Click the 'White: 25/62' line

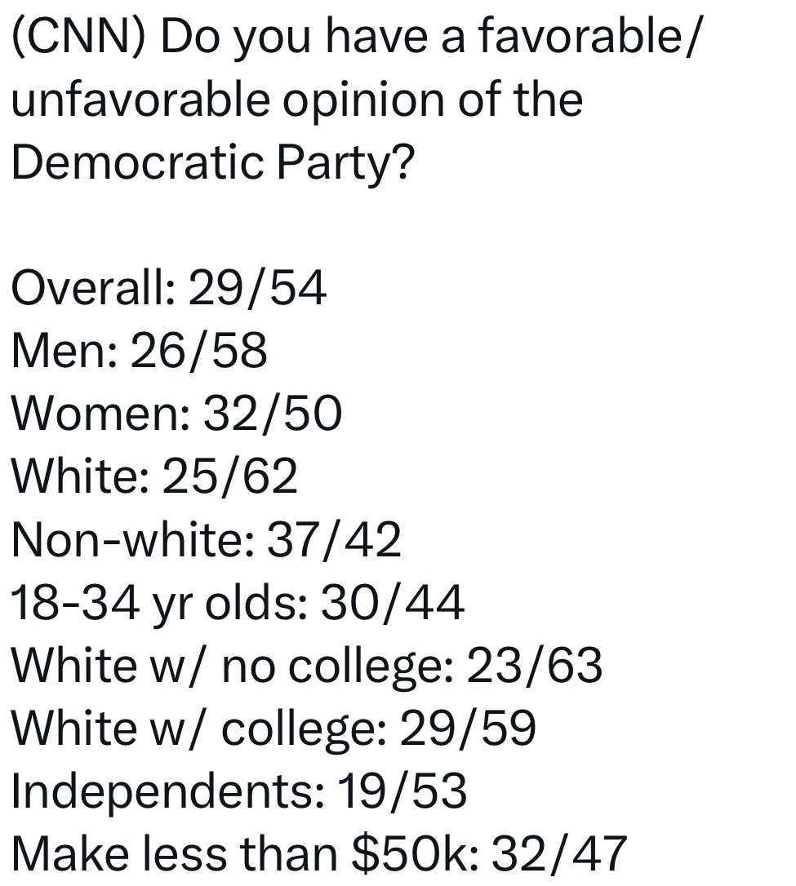pyautogui.click(x=154, y=476)
